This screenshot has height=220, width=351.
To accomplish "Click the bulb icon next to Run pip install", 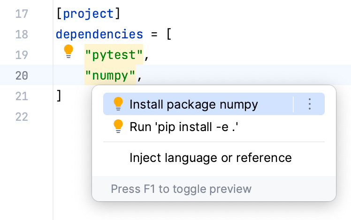I will pos(118,126).
